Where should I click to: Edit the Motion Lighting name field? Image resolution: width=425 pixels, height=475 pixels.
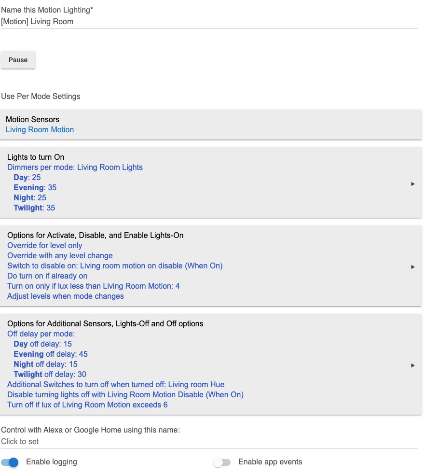pos(209,22)
